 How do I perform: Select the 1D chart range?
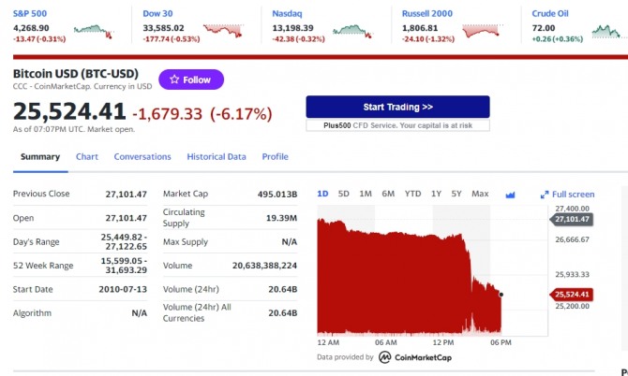pos(322,195)
